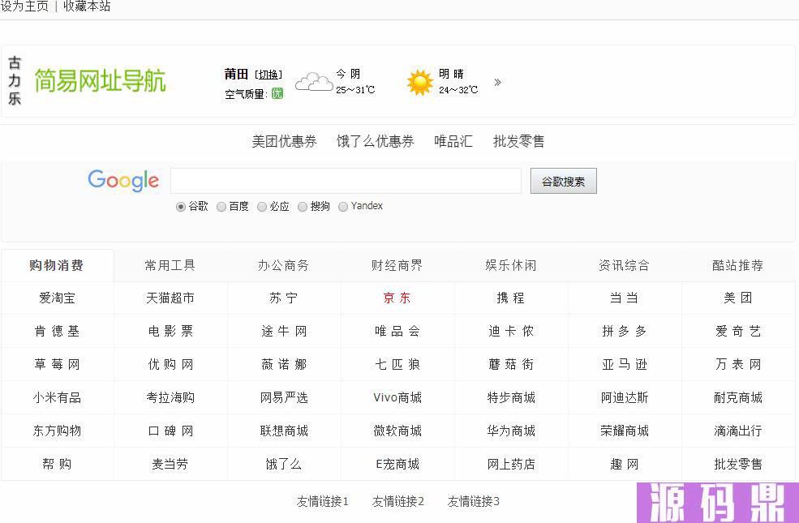Open the 携程 site link
This screenshot has width=799, height=523.
pyautogui.click(x=511, y=298)
